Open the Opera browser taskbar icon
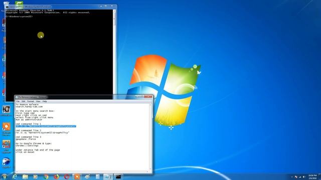This screenshot has height=180, width=321. [x=67, y=176]
